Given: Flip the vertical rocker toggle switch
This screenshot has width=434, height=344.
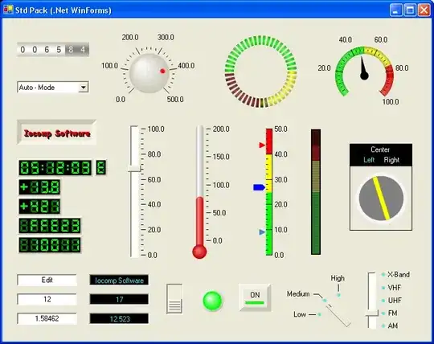Looking at the screenshot, I should coord(174,299).
